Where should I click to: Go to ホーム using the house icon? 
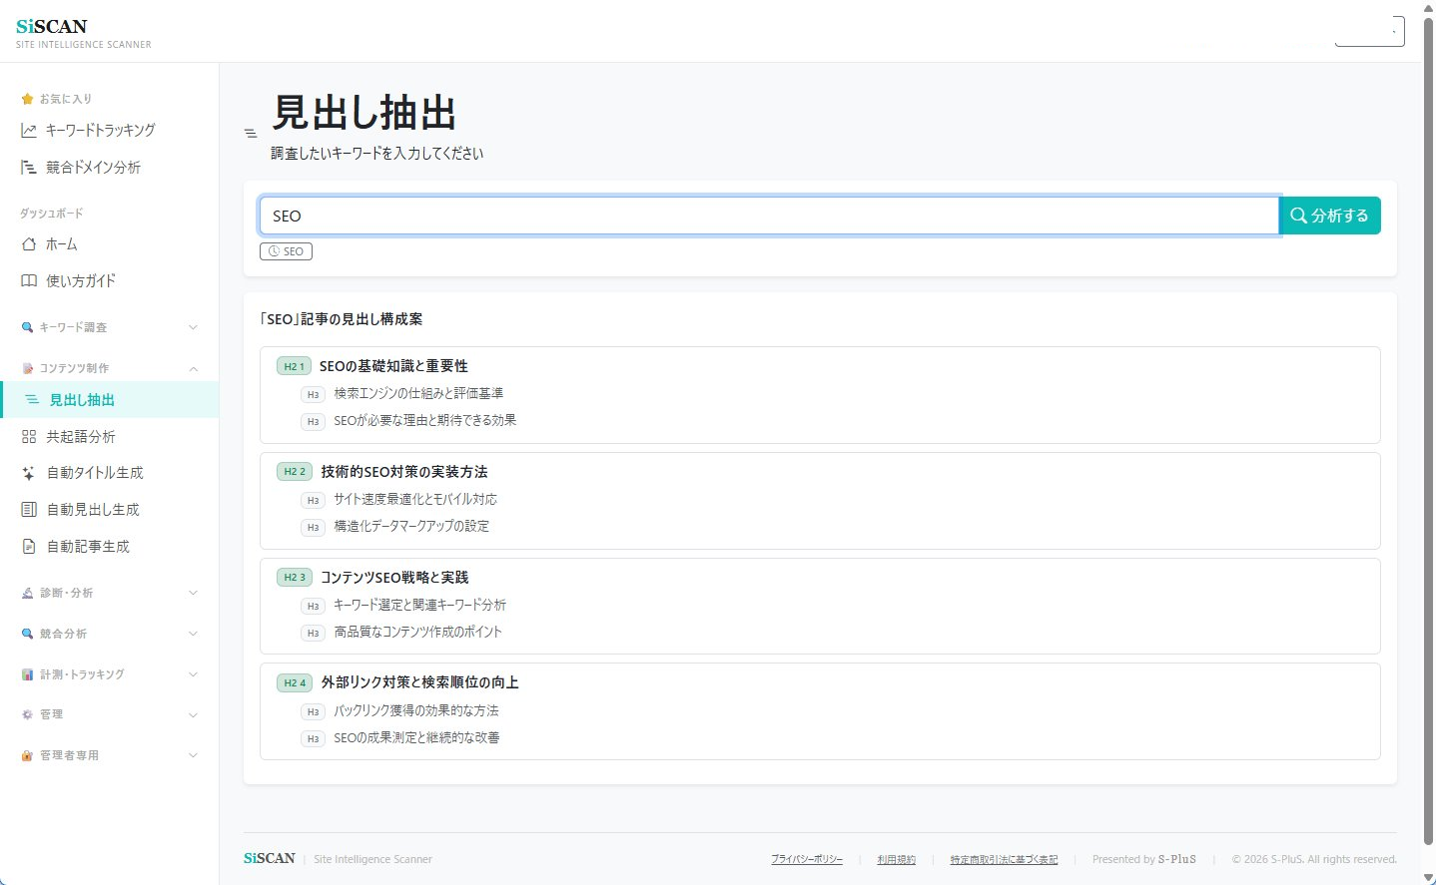[29, 244]
